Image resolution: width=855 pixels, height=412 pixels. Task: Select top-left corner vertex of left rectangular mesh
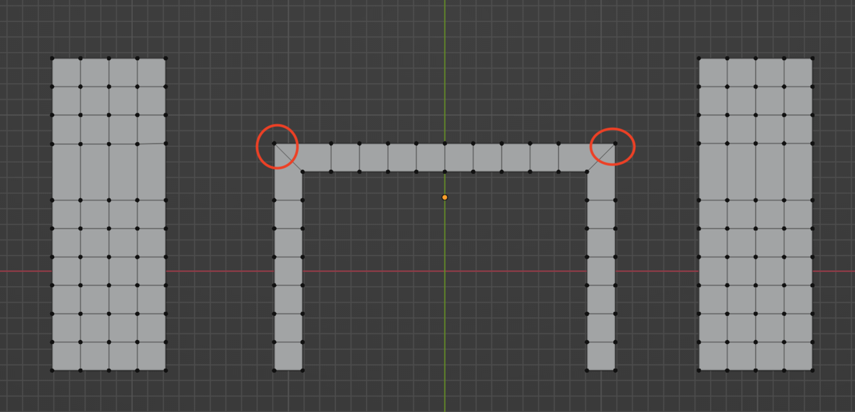tap(52, 58)
